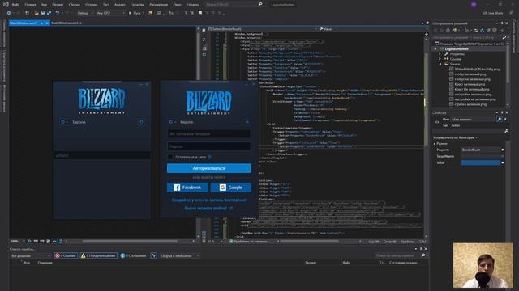Image resolution: width=519 pixels, height=291 pixels.
Task: Open the Правка menu
Action: coord(30,5)
